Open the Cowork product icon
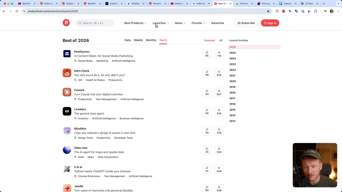 pyautogui.click(x=67, y=92)
